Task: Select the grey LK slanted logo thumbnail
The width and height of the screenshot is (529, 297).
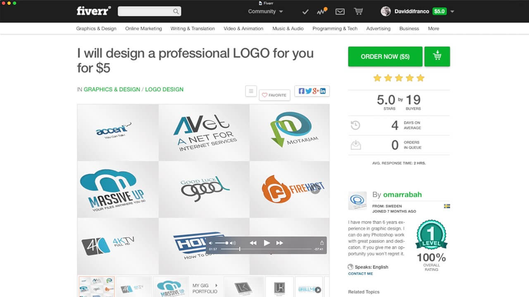Action: (x=243, y=287)
